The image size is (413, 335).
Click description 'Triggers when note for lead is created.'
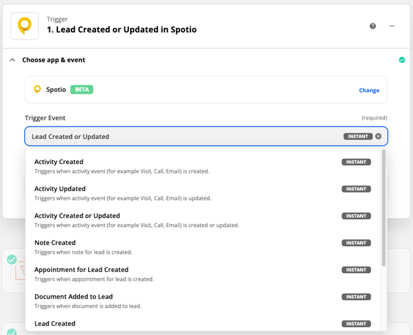coord(83,252)
